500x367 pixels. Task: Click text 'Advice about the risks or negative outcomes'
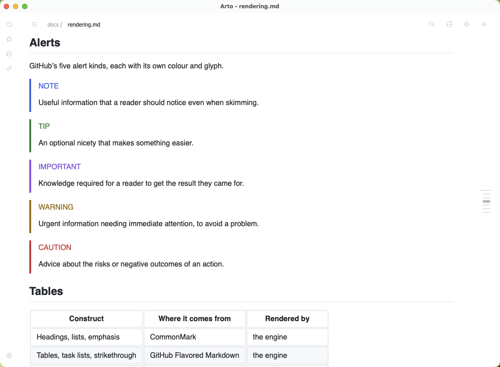(110, 264)
